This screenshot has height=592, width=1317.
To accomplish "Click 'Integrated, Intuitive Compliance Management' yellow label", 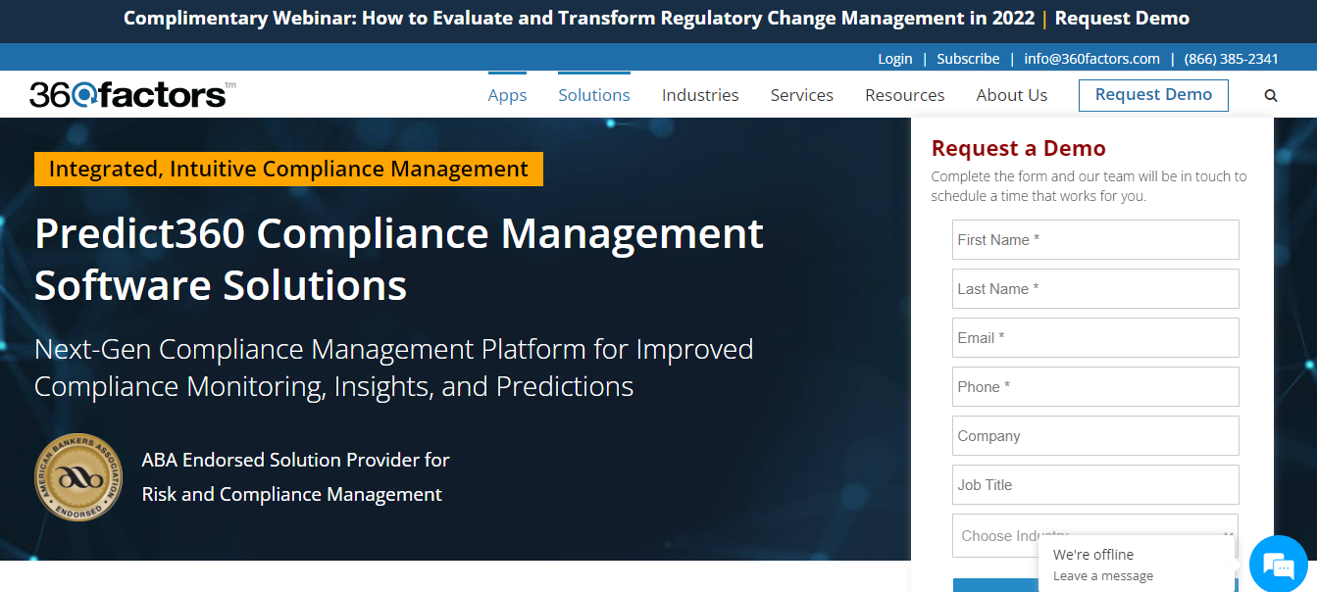I will (288, 169).
